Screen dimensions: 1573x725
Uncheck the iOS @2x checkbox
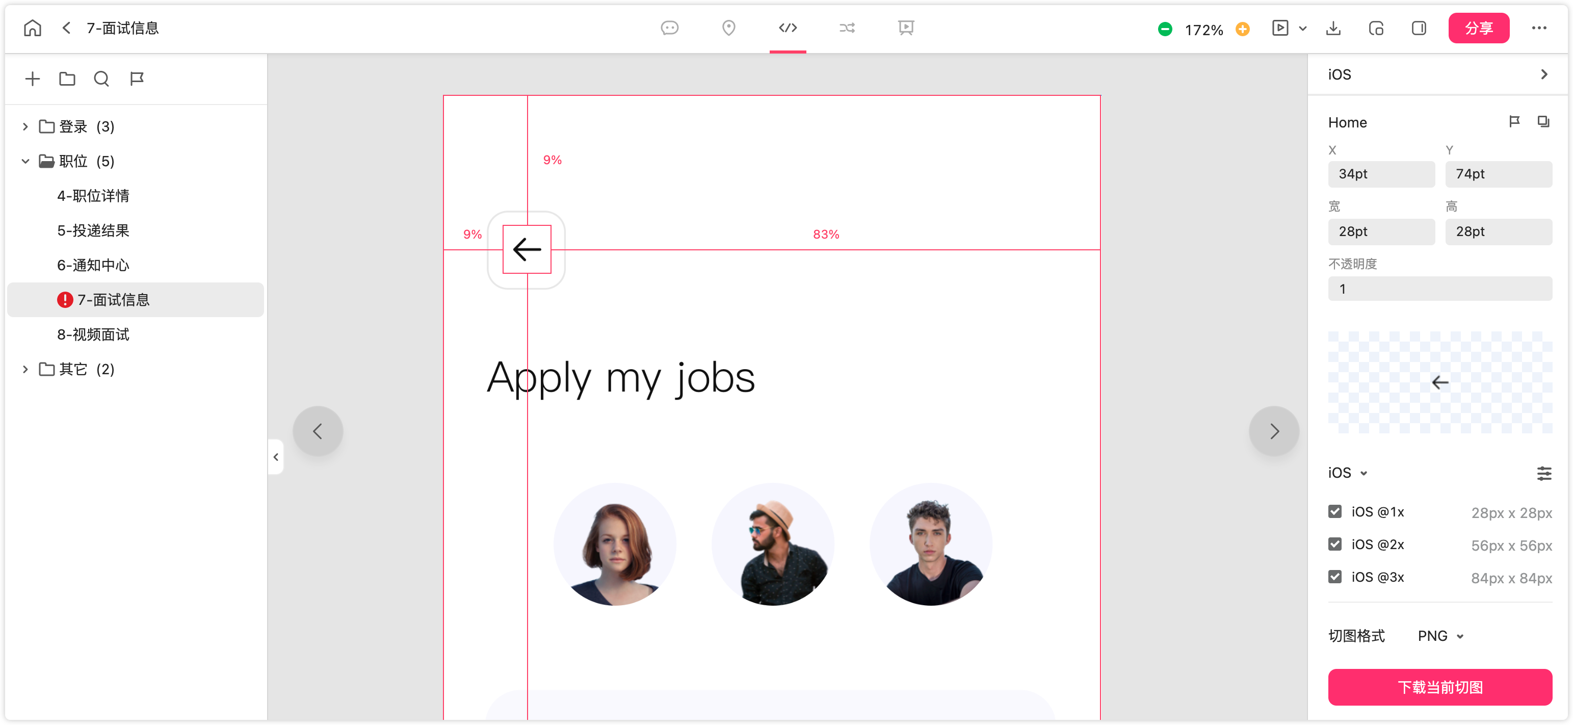point(1335,544)
